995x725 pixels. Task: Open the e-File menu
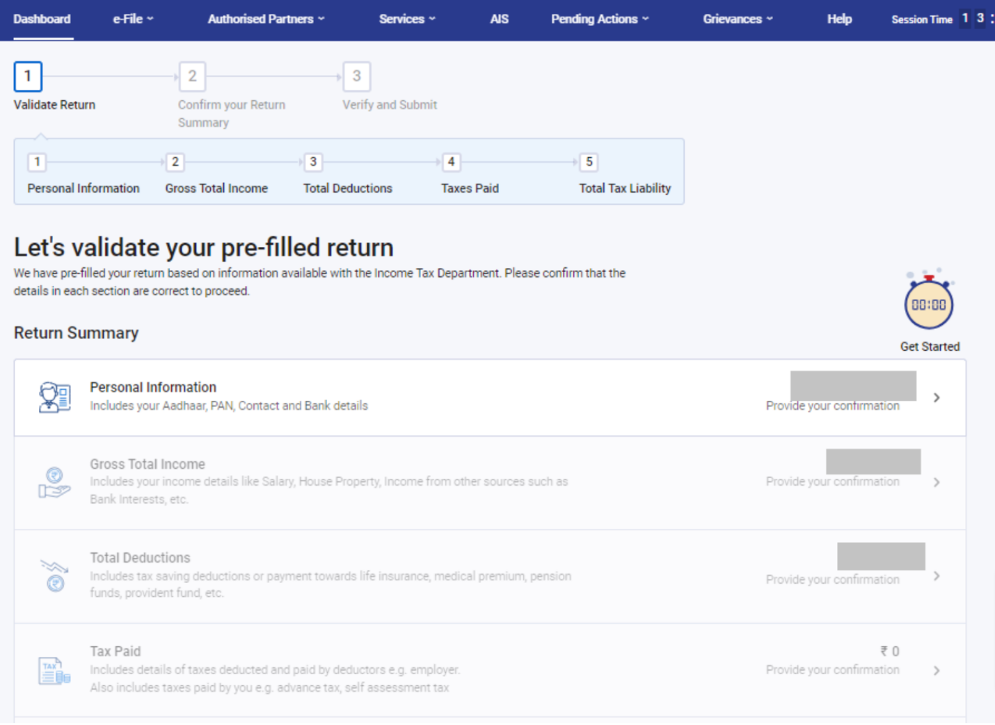coord(132,19)
